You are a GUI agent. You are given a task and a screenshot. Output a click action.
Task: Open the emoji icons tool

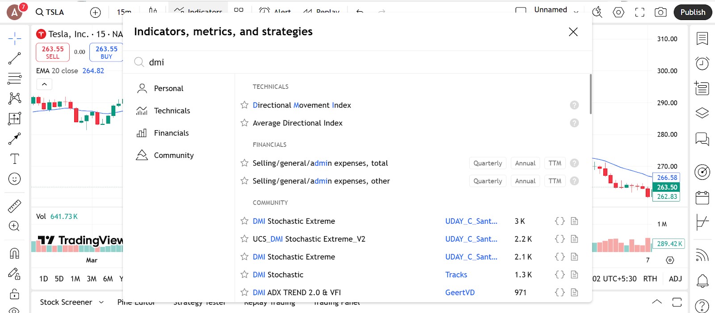point(14,179)
